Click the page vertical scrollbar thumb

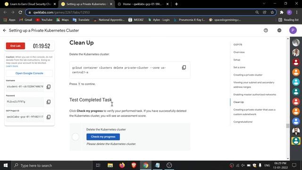pos(288,126)
